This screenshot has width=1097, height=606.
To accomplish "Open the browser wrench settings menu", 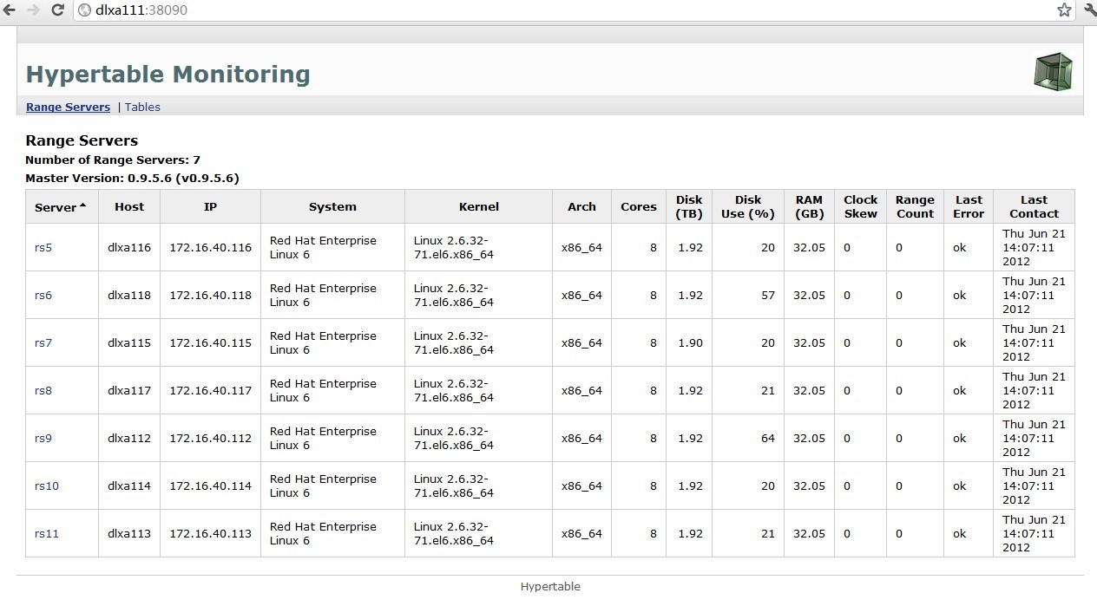I will (1090, 10).
